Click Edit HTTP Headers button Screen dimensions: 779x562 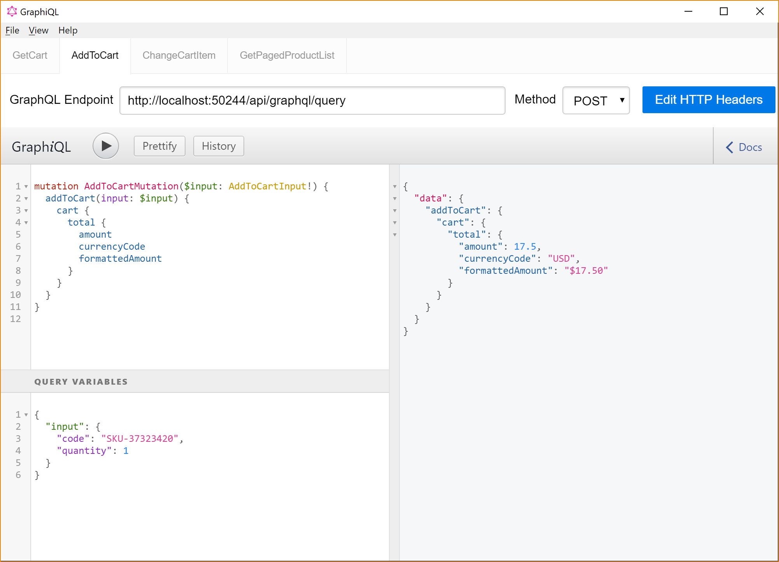[x=709, y=100]
